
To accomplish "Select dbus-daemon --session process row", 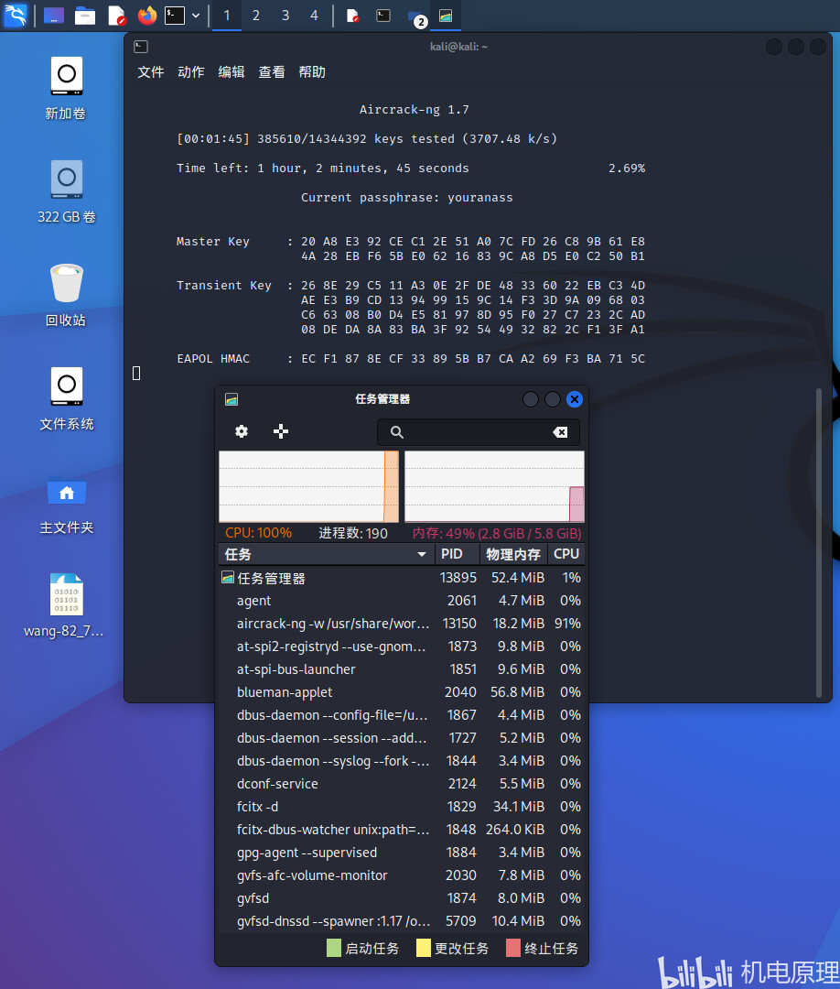I will [x=402, y=738].
